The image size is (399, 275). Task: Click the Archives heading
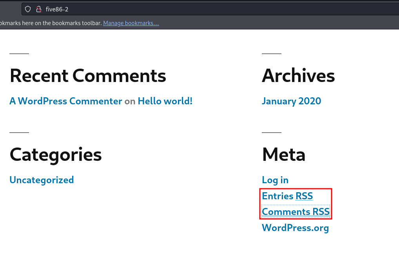point(298,76)
